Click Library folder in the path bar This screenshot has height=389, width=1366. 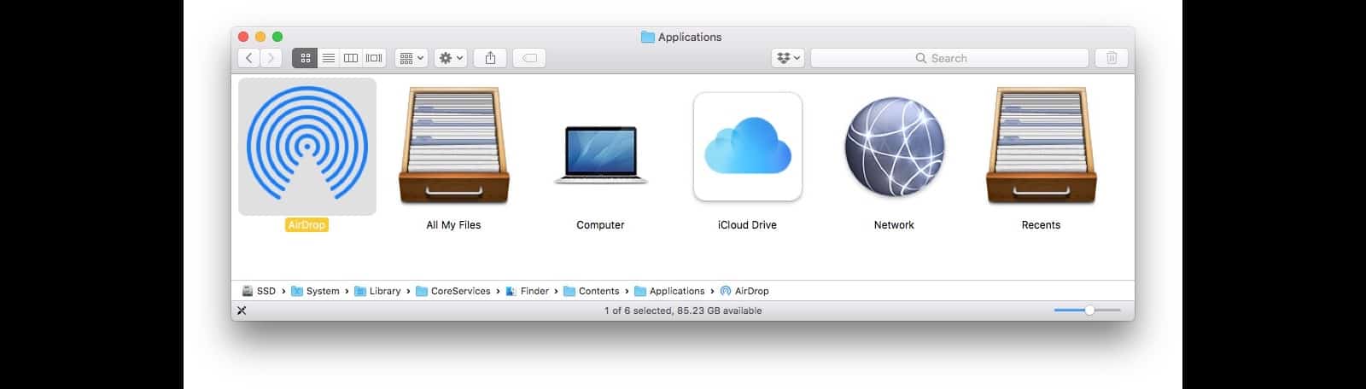pyautogui.click(x=377, y=291)
